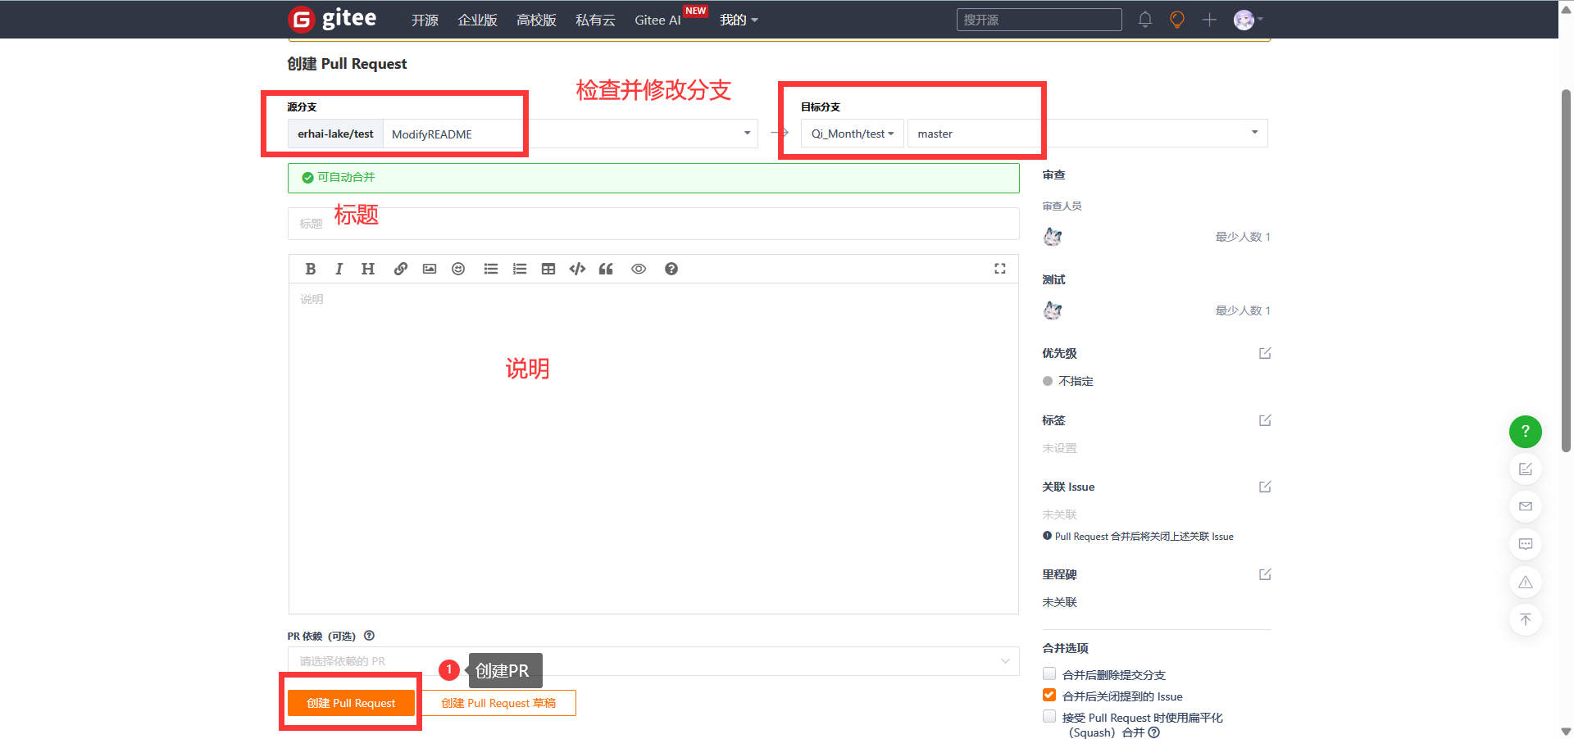Click the green help question mark button
Screen dimensions: 1574x739
pos(1525,431)
